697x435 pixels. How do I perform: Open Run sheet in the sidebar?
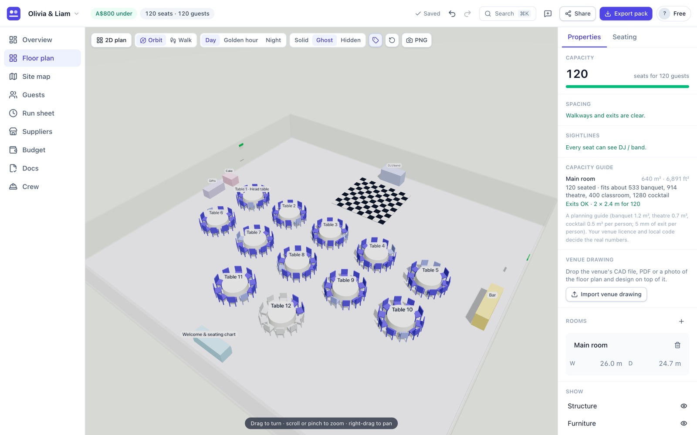42,113
